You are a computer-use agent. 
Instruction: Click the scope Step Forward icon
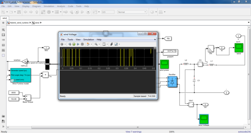pyautogui.click(x=78, y=44)
